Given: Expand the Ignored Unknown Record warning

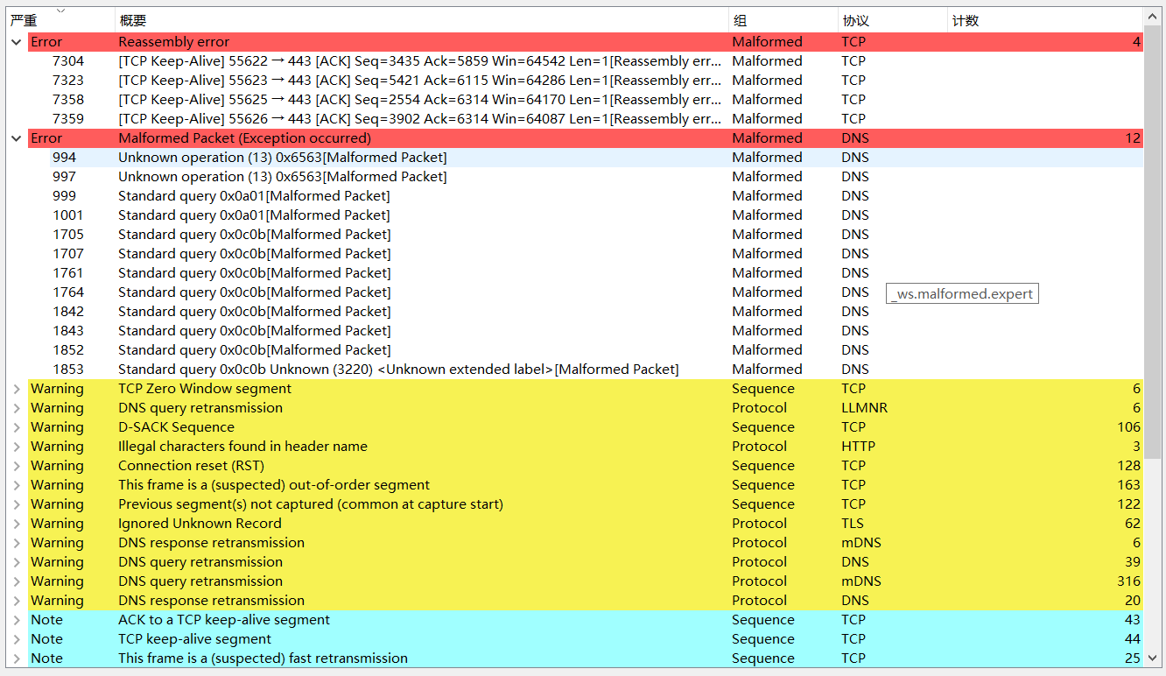Looking at the screenshot, I should [x=16, y=524].
